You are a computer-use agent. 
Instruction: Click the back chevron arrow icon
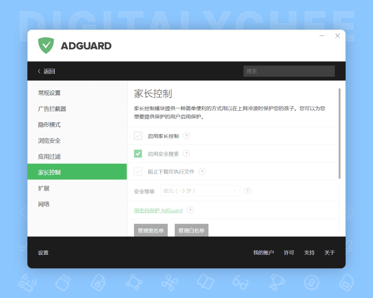[39, 71]
